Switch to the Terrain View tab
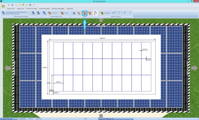Screen dimensions: 199x120 click(x=11, y=9)
